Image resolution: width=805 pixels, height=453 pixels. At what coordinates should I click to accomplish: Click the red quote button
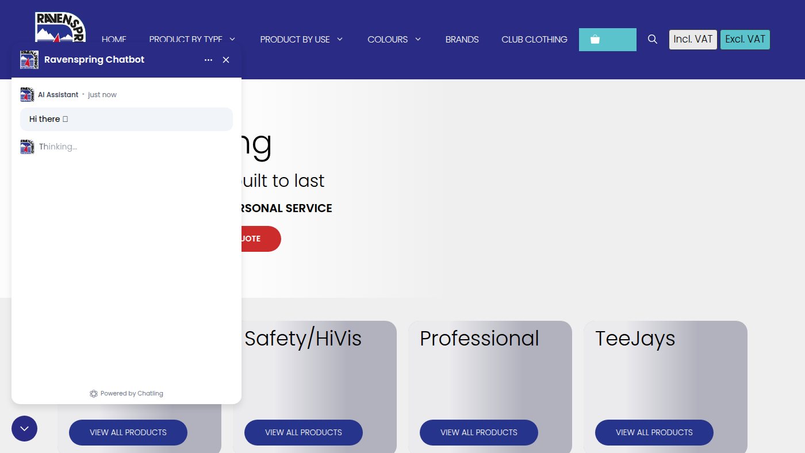[261, 239]
